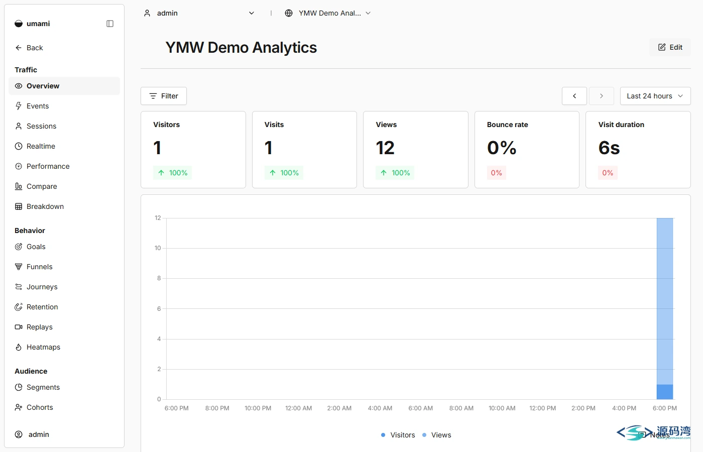Collapse the sidebar using the panel icon

(110, 24)
